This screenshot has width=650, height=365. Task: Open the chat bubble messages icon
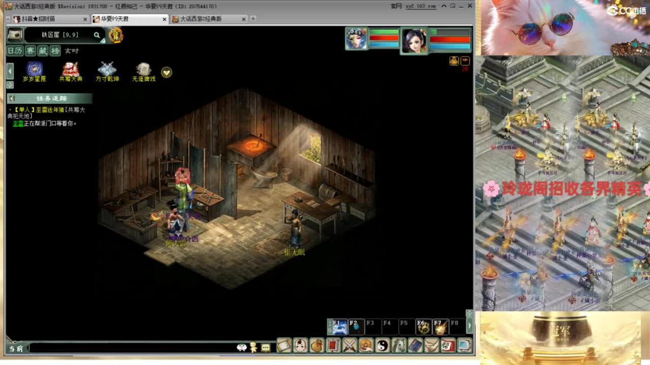266,348
